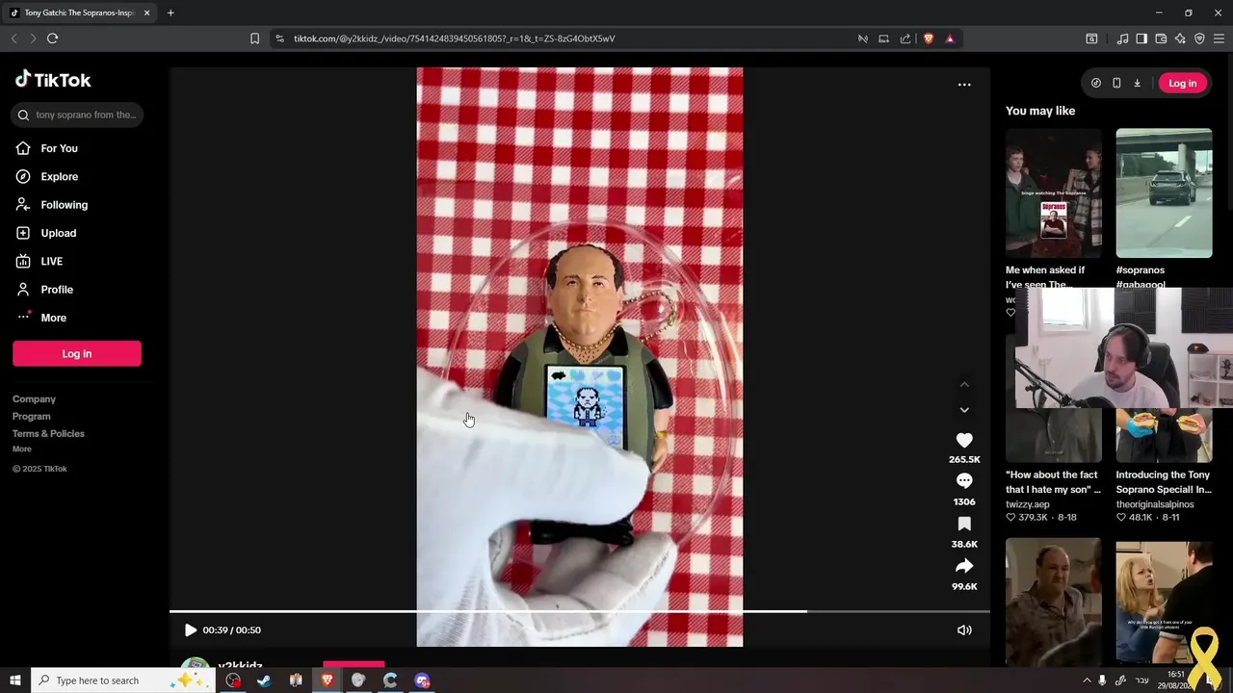Viewport: 1233px width, 693px height.
Task: Open the browser playlist music-note icon
Action: tap(1122, 38)
